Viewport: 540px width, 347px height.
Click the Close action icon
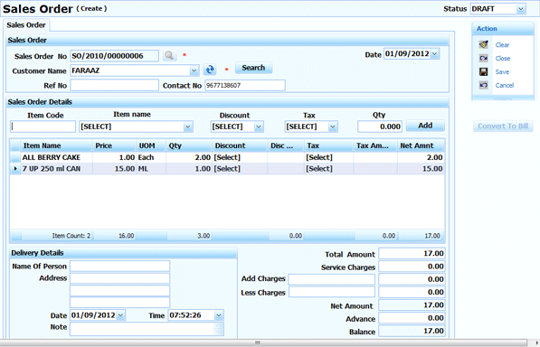(484, 58)
